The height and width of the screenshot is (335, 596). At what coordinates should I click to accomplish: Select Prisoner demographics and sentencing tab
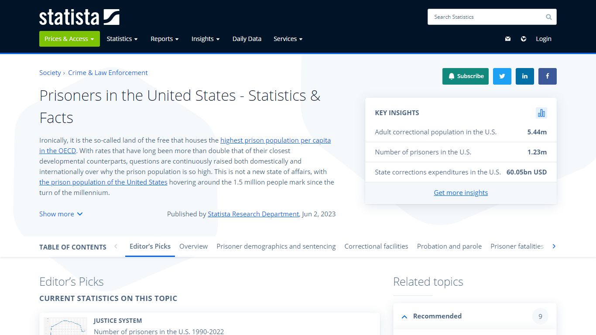[276, 246]
